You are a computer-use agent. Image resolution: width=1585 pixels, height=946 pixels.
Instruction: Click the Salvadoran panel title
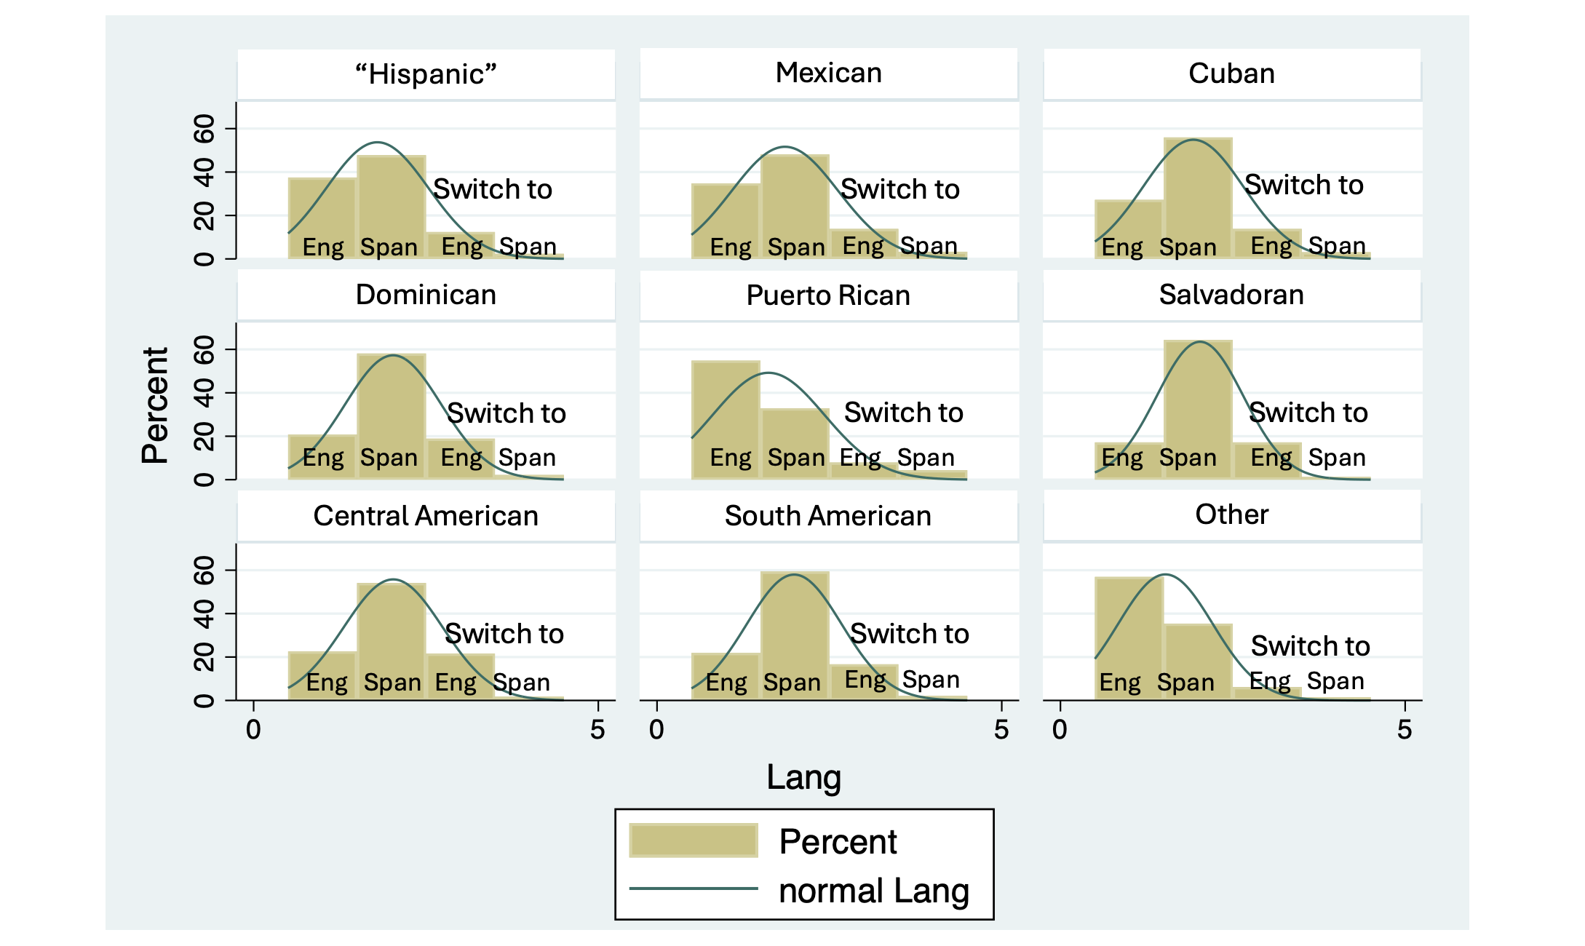[1231, 295]
